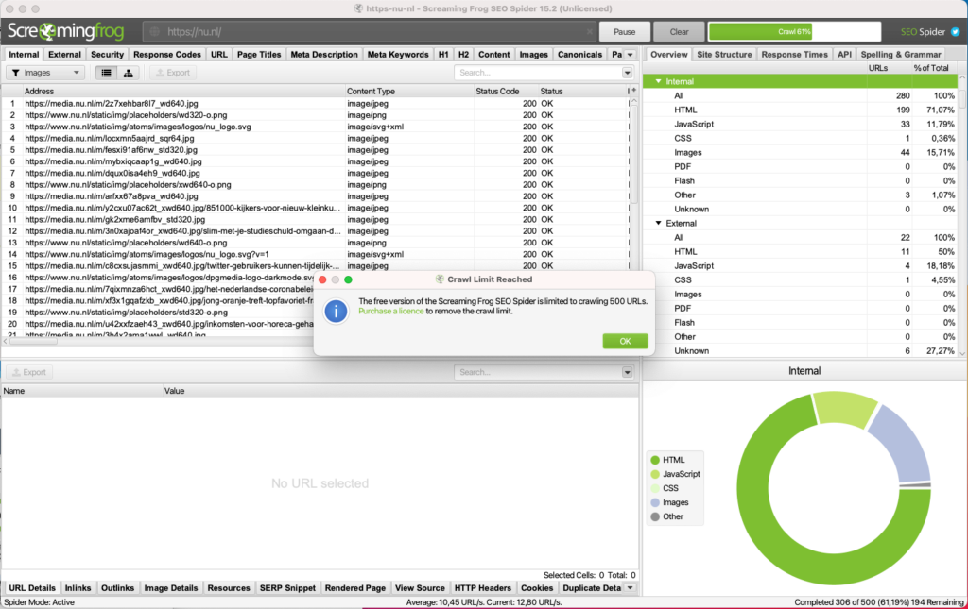Open the Images filter dropdown
Screen dimensions: 968x609
pos(45,73)
